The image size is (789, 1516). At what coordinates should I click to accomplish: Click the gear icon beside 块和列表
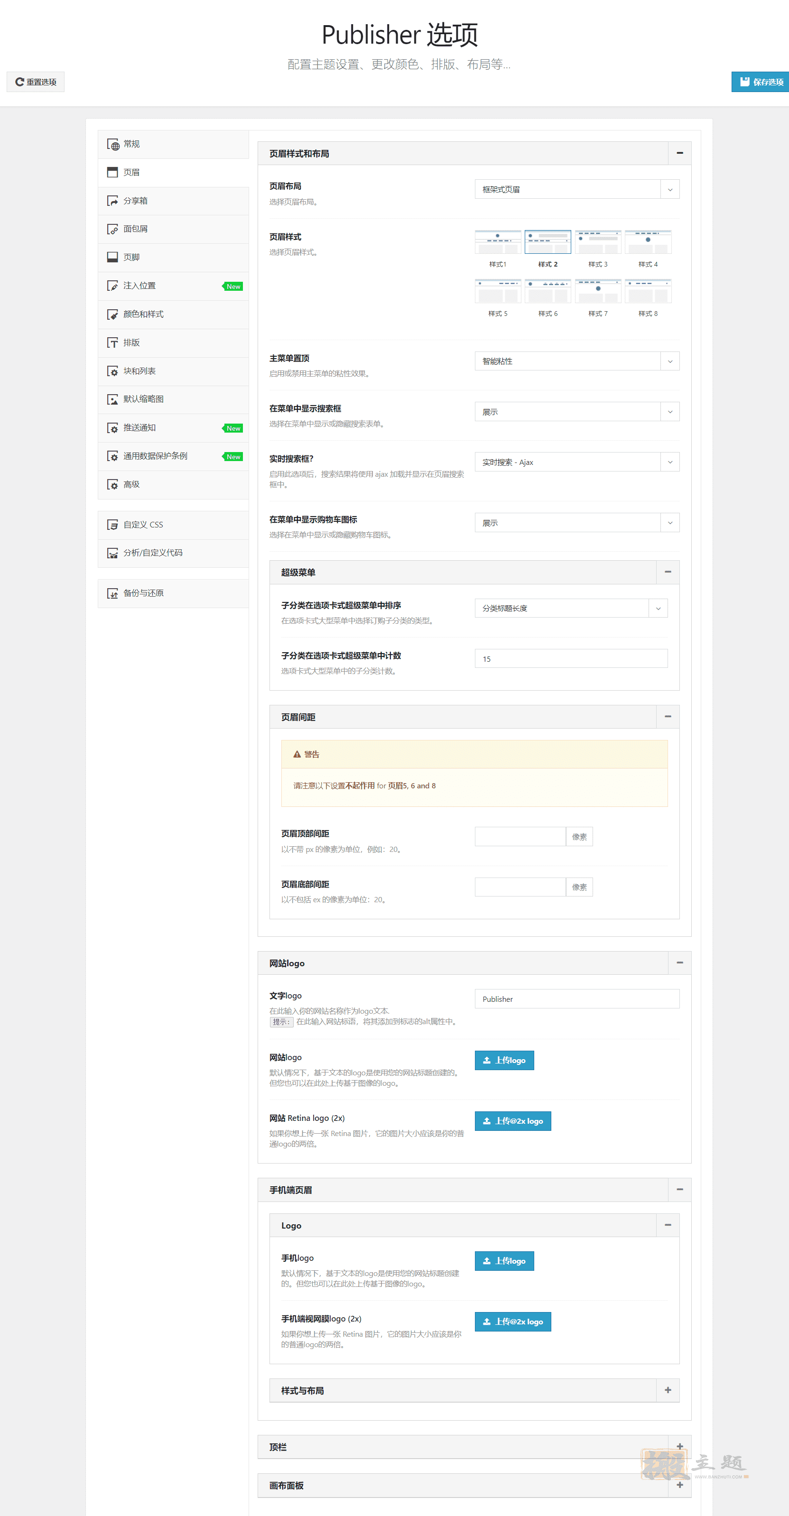(112, 371)
